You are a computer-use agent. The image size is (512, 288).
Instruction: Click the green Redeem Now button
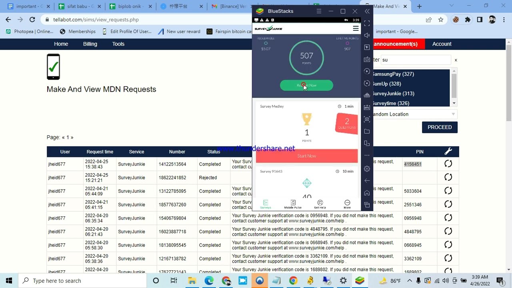pyautogui.click(x=306, y=85)
